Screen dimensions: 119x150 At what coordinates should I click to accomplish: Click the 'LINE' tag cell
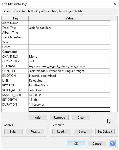tap(15, 81)
